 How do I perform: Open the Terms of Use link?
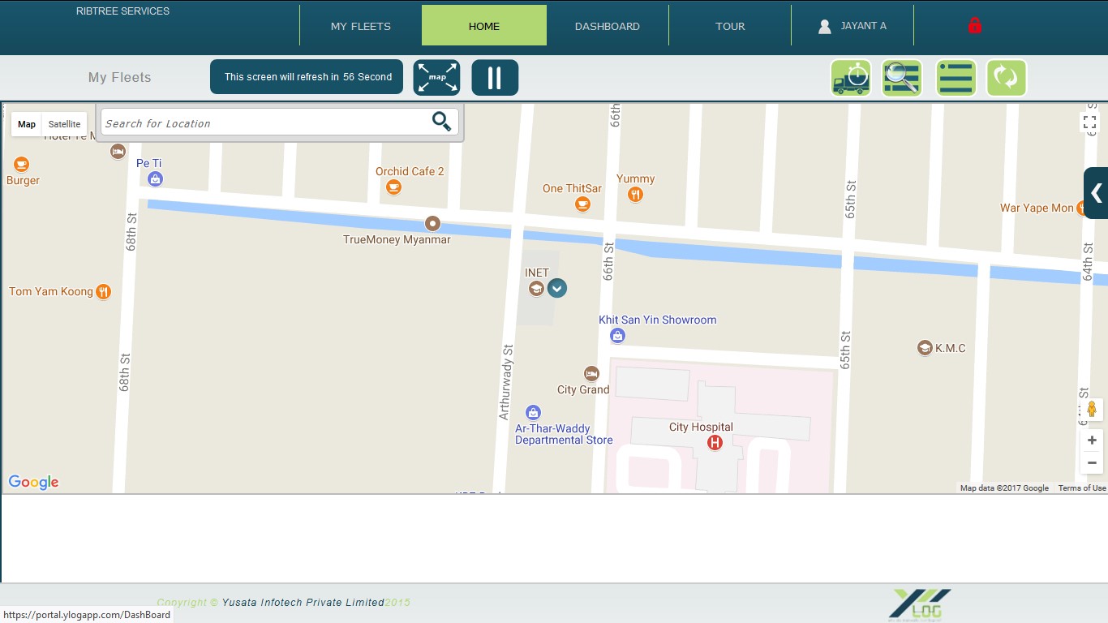tap(1082, 488)
